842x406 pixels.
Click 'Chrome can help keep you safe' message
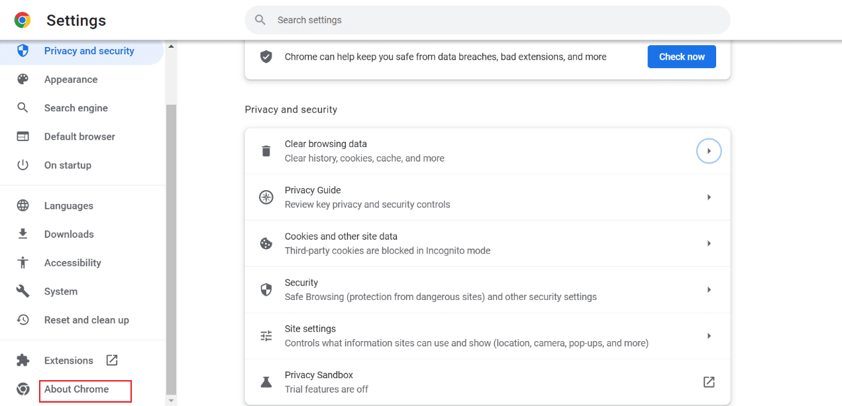(446, 57)
